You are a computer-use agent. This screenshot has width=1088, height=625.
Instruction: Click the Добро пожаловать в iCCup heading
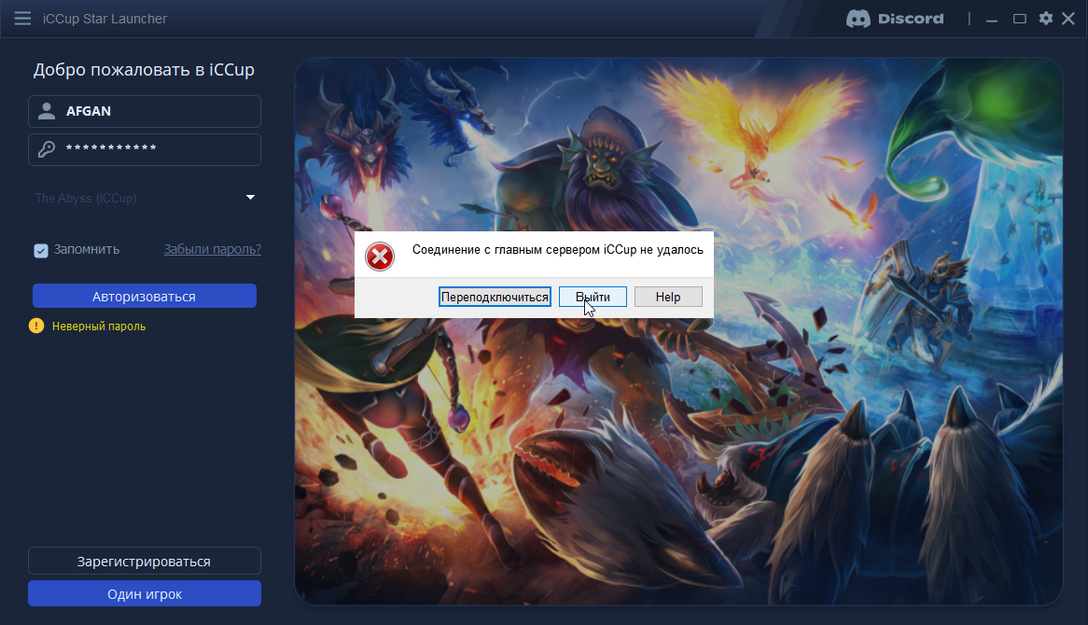[x=144, y=69]
